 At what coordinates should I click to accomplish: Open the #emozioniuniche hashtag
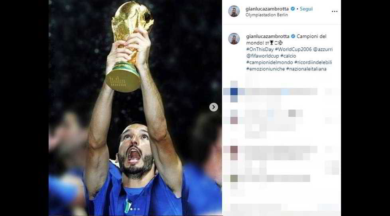click(x=266, y=69)
